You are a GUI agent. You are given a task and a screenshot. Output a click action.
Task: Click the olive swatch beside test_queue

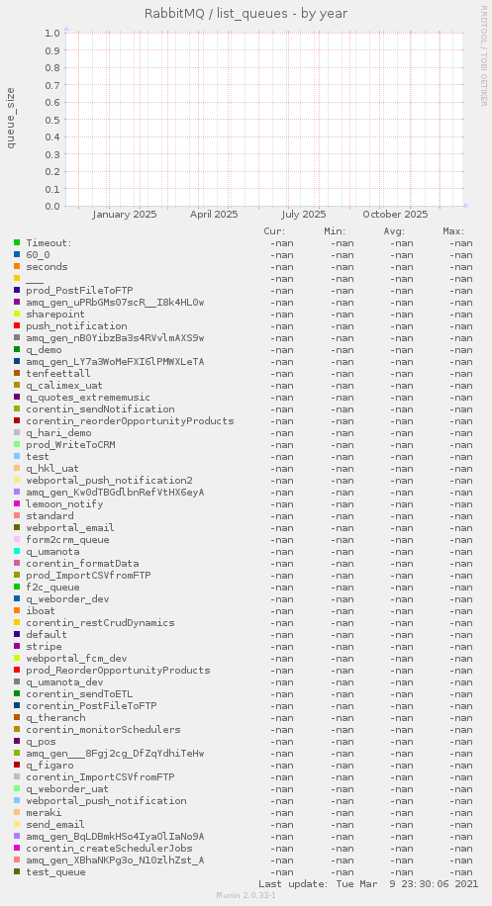point(17,871)
